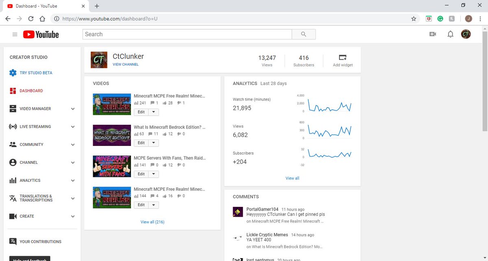Click the 13,247 Views count
This screenshot has height=261, width=488.
click(x=267, y=58)
